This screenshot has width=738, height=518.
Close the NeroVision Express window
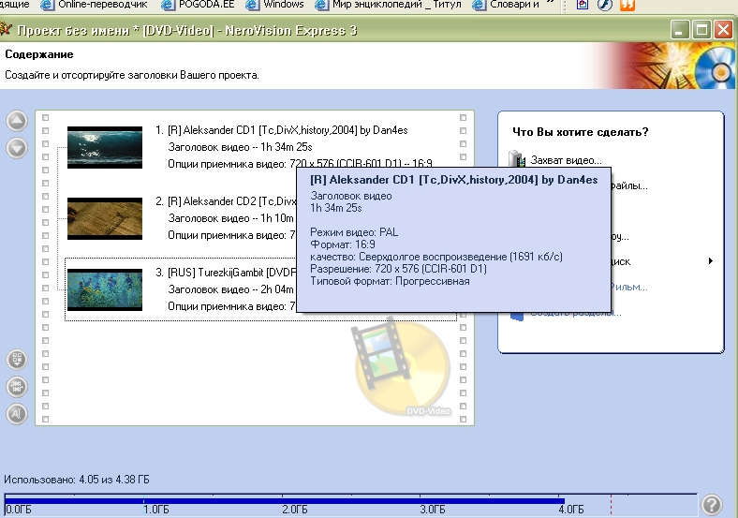tap(723, 30)
